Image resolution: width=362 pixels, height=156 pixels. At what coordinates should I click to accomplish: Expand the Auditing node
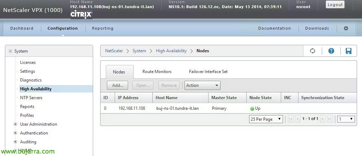pos(16,142)
